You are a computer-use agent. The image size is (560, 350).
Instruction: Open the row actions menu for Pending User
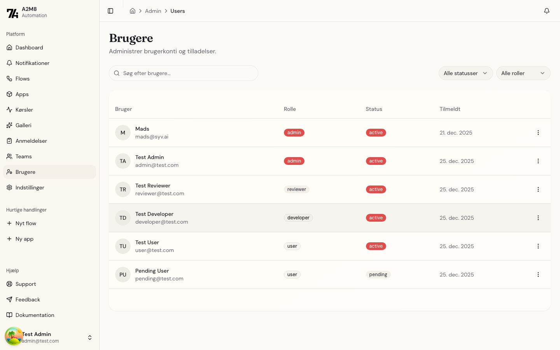tap(538, 275)
